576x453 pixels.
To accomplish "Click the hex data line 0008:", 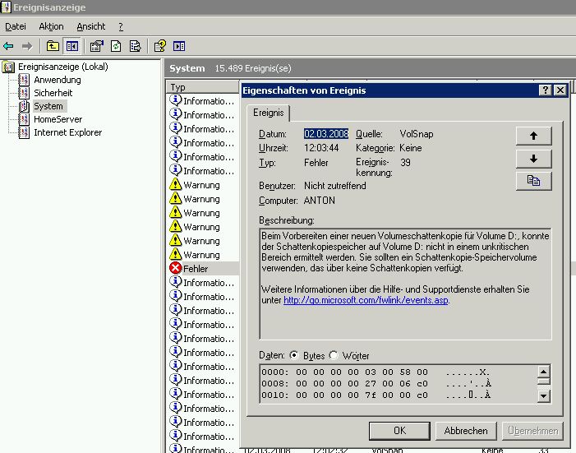I will click(x=376, y=383).
